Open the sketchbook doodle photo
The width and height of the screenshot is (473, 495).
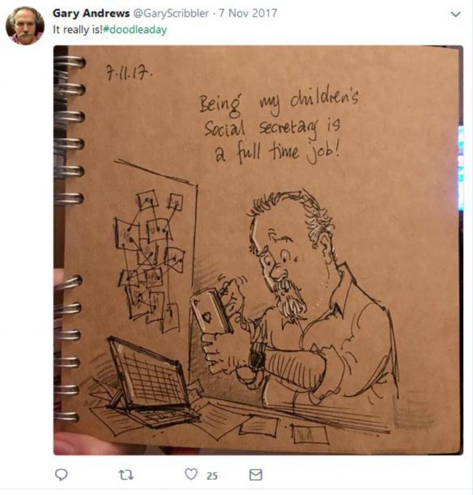[258, 250]
